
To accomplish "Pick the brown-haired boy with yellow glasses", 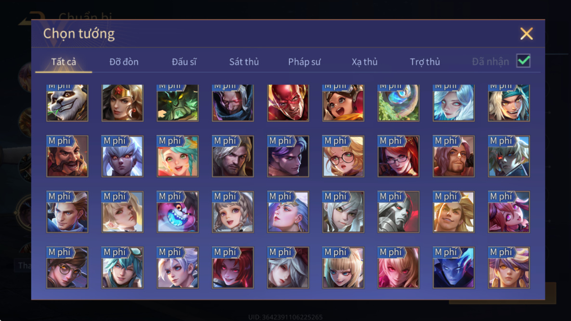I will [x=67, y=268].
